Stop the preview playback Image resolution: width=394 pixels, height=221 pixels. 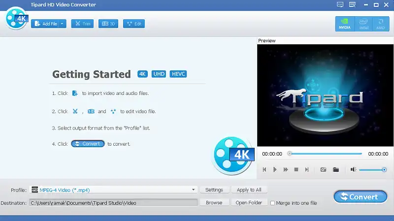click(296, 169)
